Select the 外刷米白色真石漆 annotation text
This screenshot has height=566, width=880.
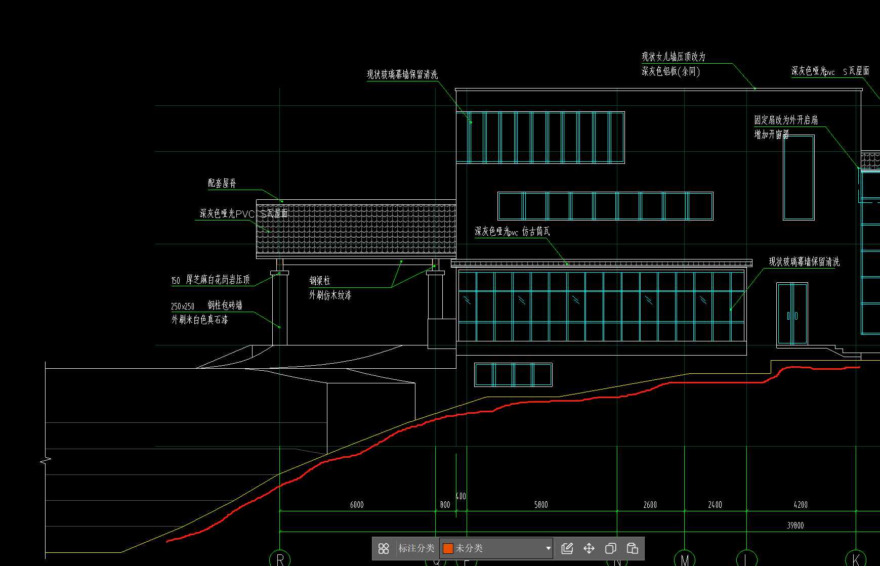(x=200, y=320)
